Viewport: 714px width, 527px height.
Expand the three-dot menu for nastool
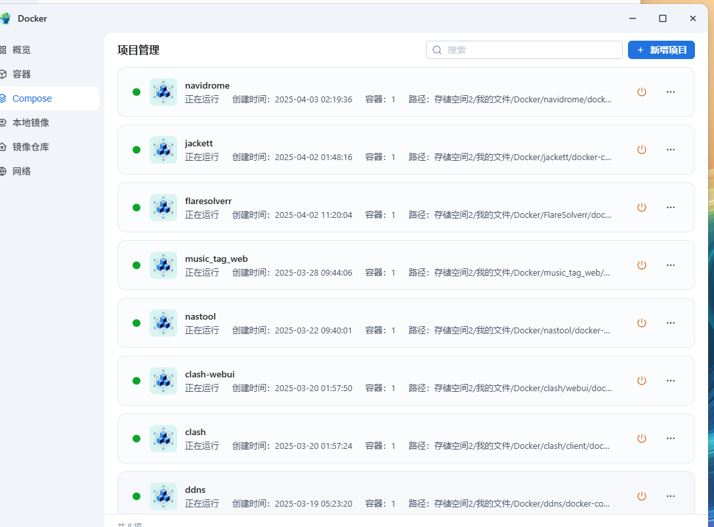tap(671, 323)
